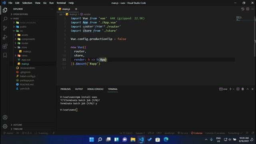
Task: Close the main.js editor tab
Action: tap(76, 9)
